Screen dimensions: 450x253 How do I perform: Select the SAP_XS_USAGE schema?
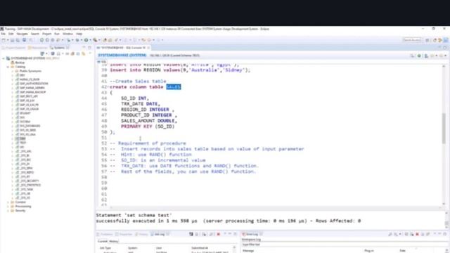click(29, 109)
